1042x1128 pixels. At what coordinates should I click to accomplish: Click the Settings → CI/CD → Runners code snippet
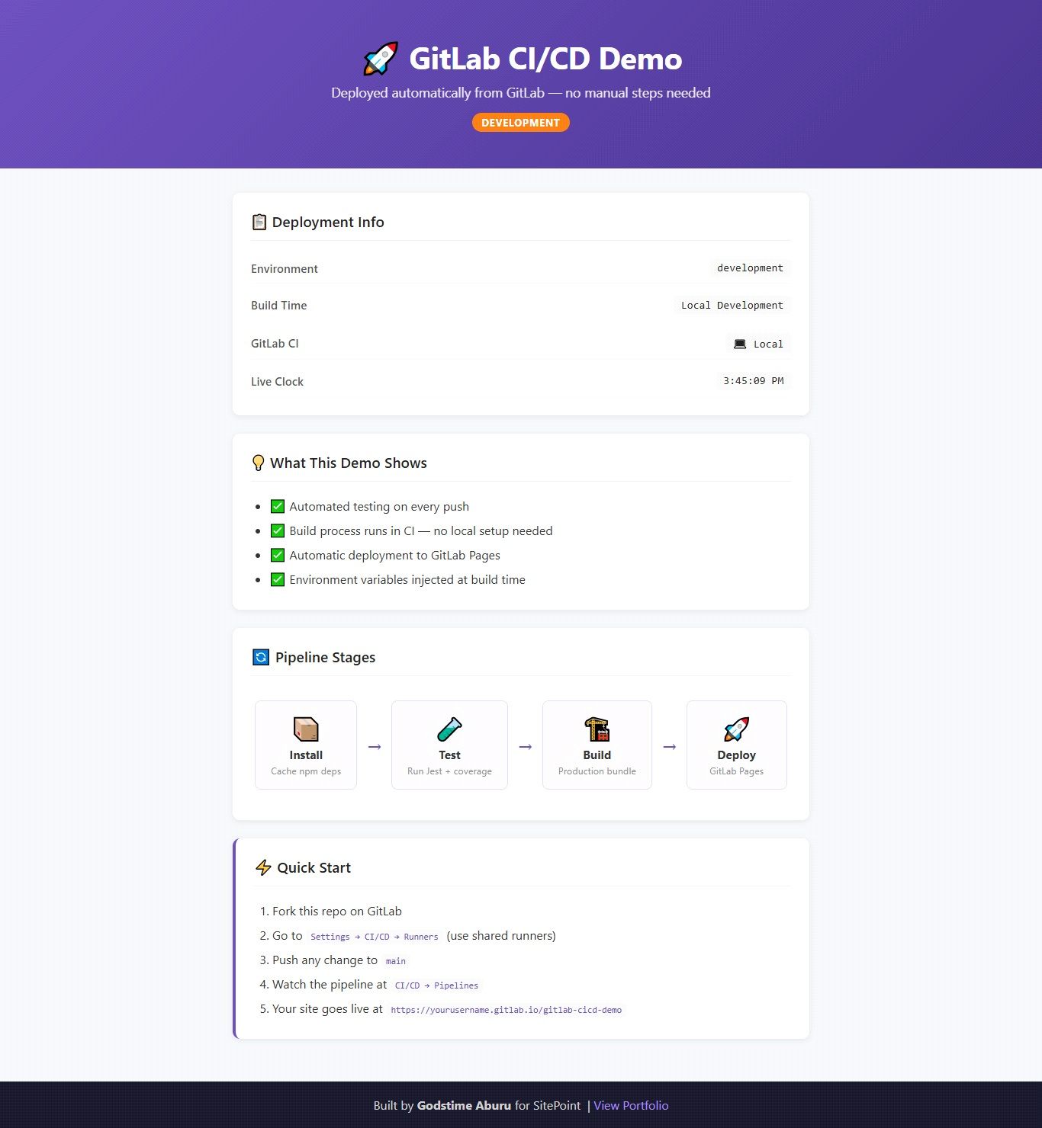coord(375,937)
